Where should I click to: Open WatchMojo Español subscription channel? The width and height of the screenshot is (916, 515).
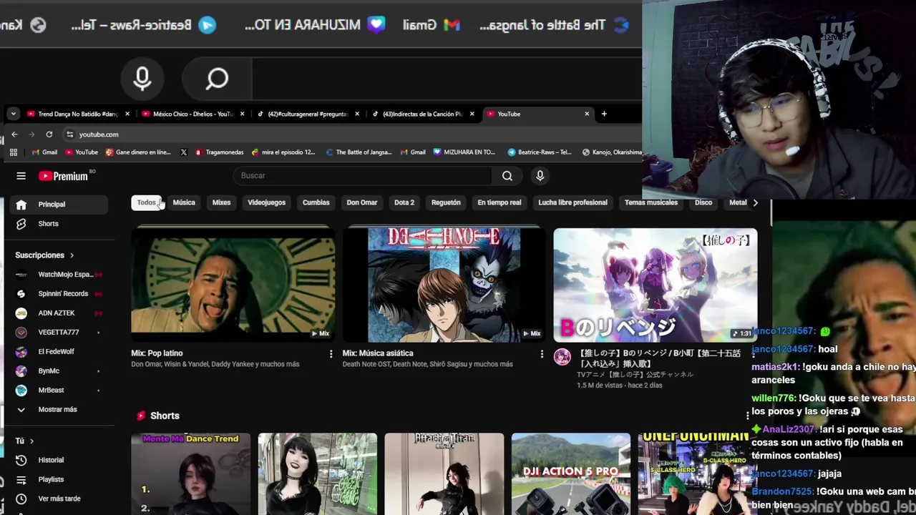point(59,275)
